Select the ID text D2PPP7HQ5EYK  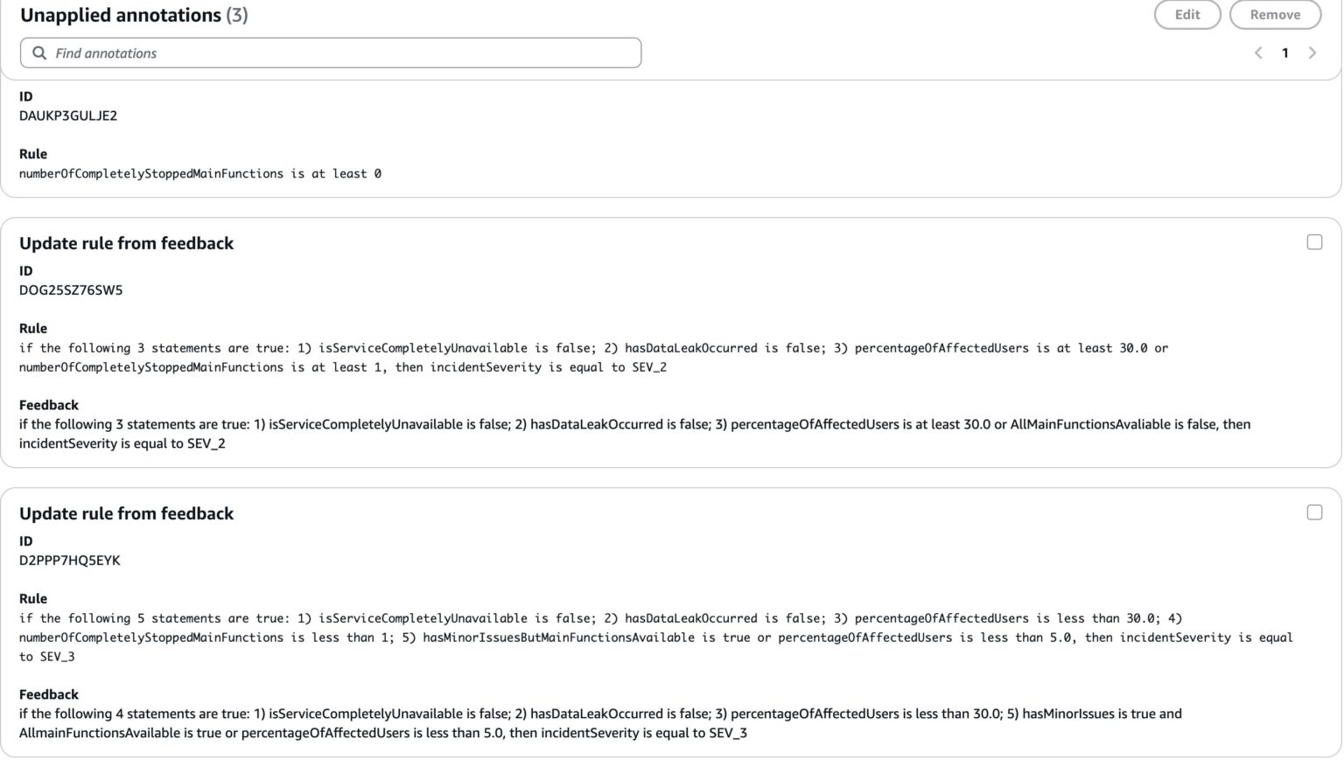[67, 560]
